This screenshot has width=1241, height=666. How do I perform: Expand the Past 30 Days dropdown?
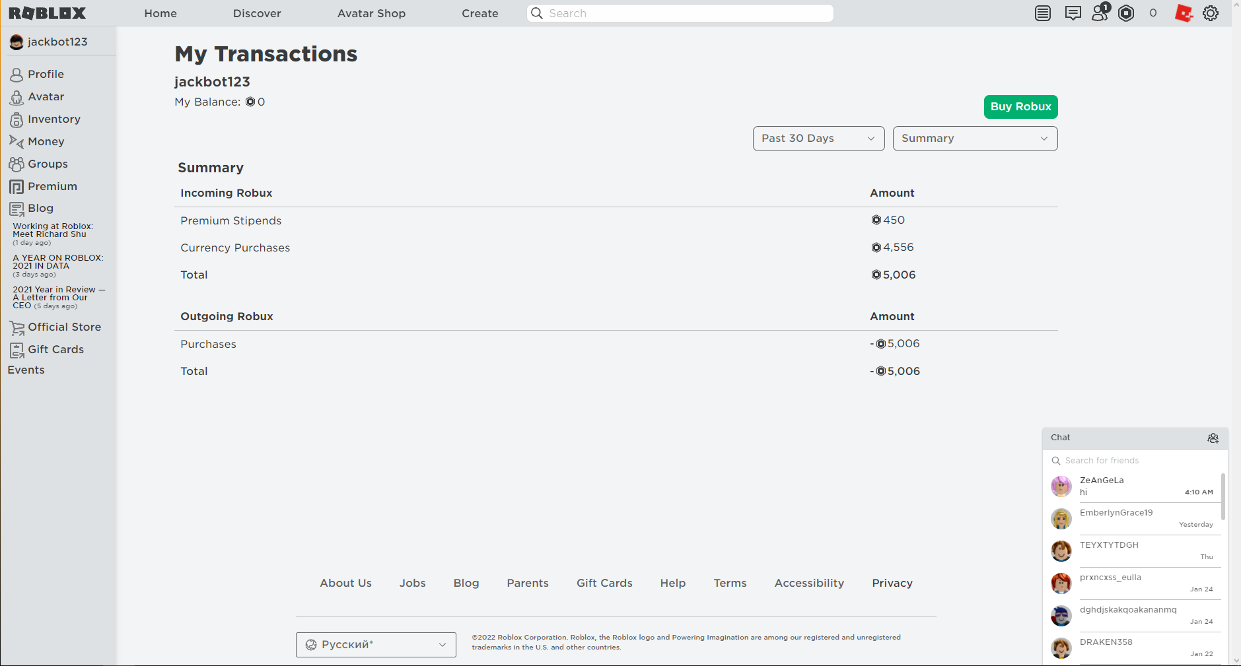(818, 139)
